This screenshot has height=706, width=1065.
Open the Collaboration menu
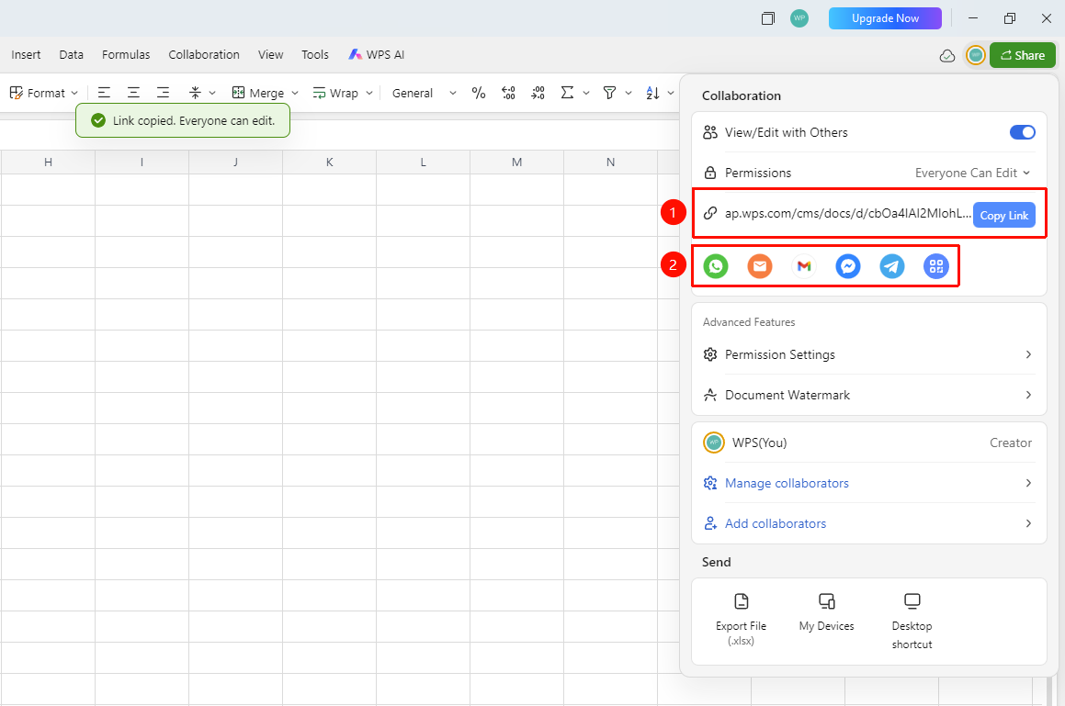point(204,55)
